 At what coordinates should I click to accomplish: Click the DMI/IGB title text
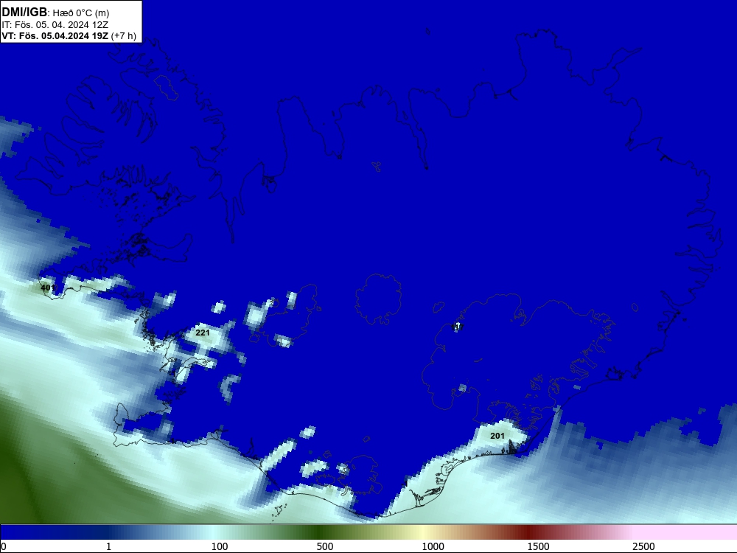pos(24,12)
